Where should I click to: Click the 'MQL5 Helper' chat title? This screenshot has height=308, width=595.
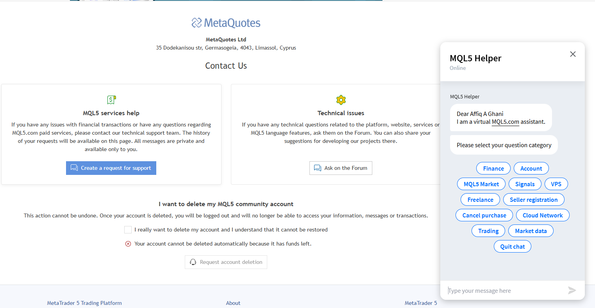click(x=475, y=58)
